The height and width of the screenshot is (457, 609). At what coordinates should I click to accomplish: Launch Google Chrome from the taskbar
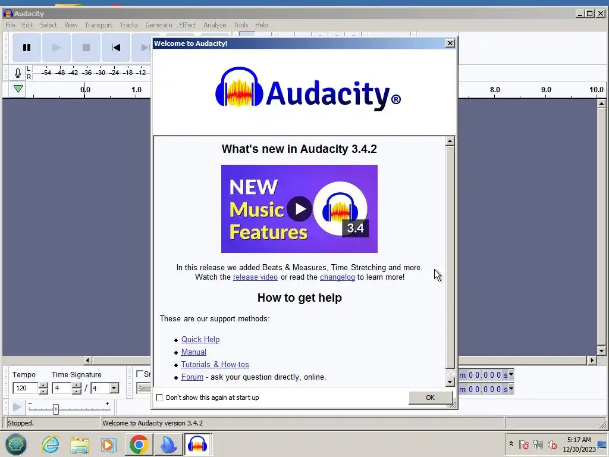pos(139,444)
